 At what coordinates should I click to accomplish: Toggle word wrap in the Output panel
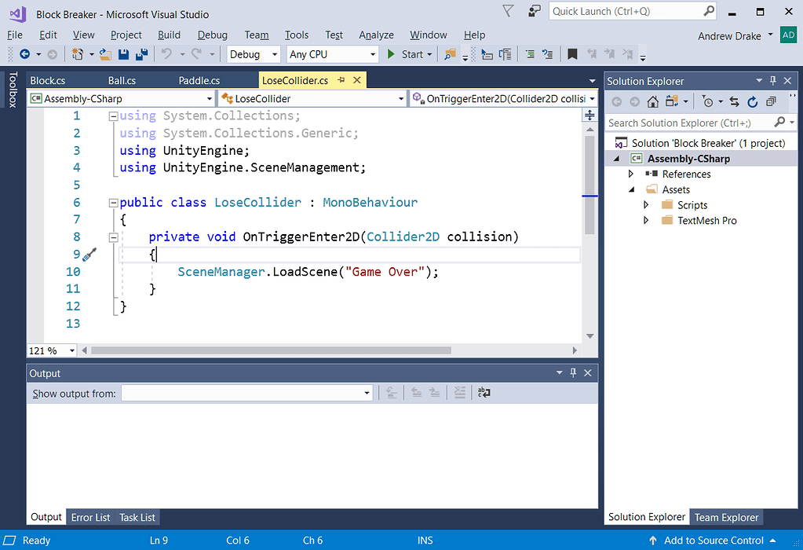[x=484, y=393]
